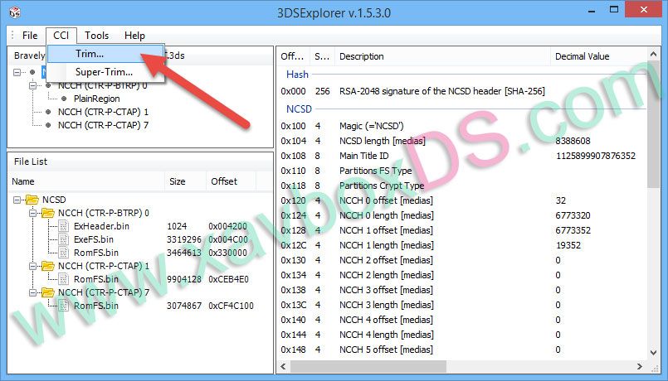Click file icon of RomFS.bin sized 3464613
This screenshot has width=668, height=381.
click(63, 253)
